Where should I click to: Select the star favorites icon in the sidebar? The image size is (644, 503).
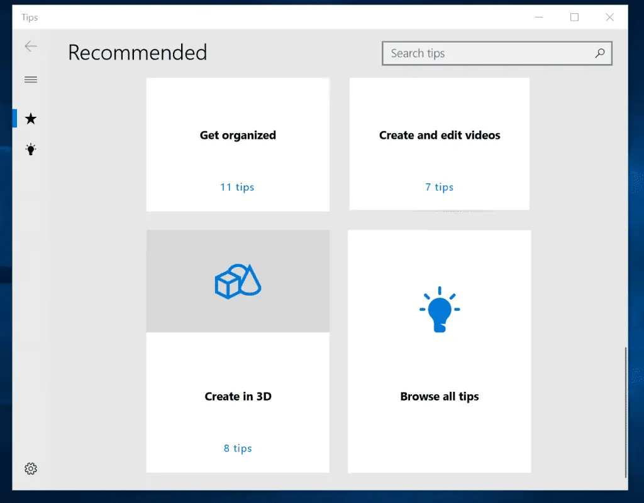(x=30, y=118)
